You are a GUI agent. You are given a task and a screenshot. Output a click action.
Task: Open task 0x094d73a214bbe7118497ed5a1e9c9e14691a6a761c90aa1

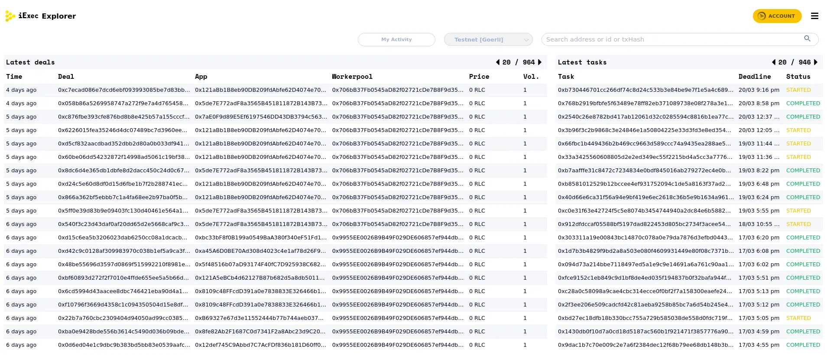(x=645, y=265)
